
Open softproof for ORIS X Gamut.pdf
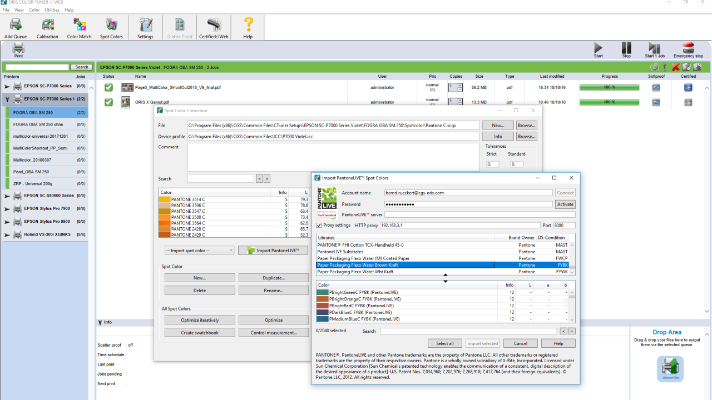(656, 102)
